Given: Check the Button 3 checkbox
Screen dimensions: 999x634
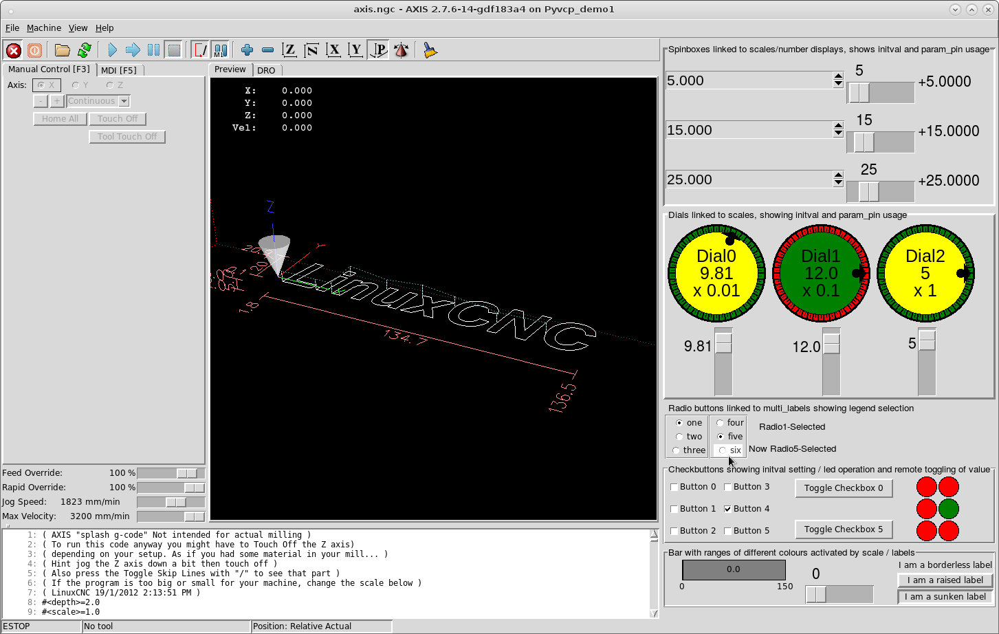Looking at the screenshot, I should pos(727,487).
